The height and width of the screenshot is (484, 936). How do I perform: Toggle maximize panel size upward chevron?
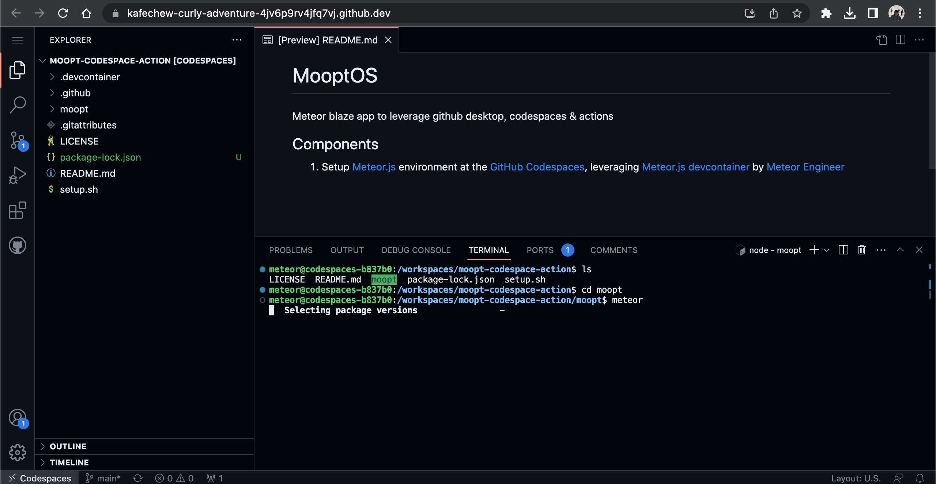pyautogui.click(x=901, y=250)
